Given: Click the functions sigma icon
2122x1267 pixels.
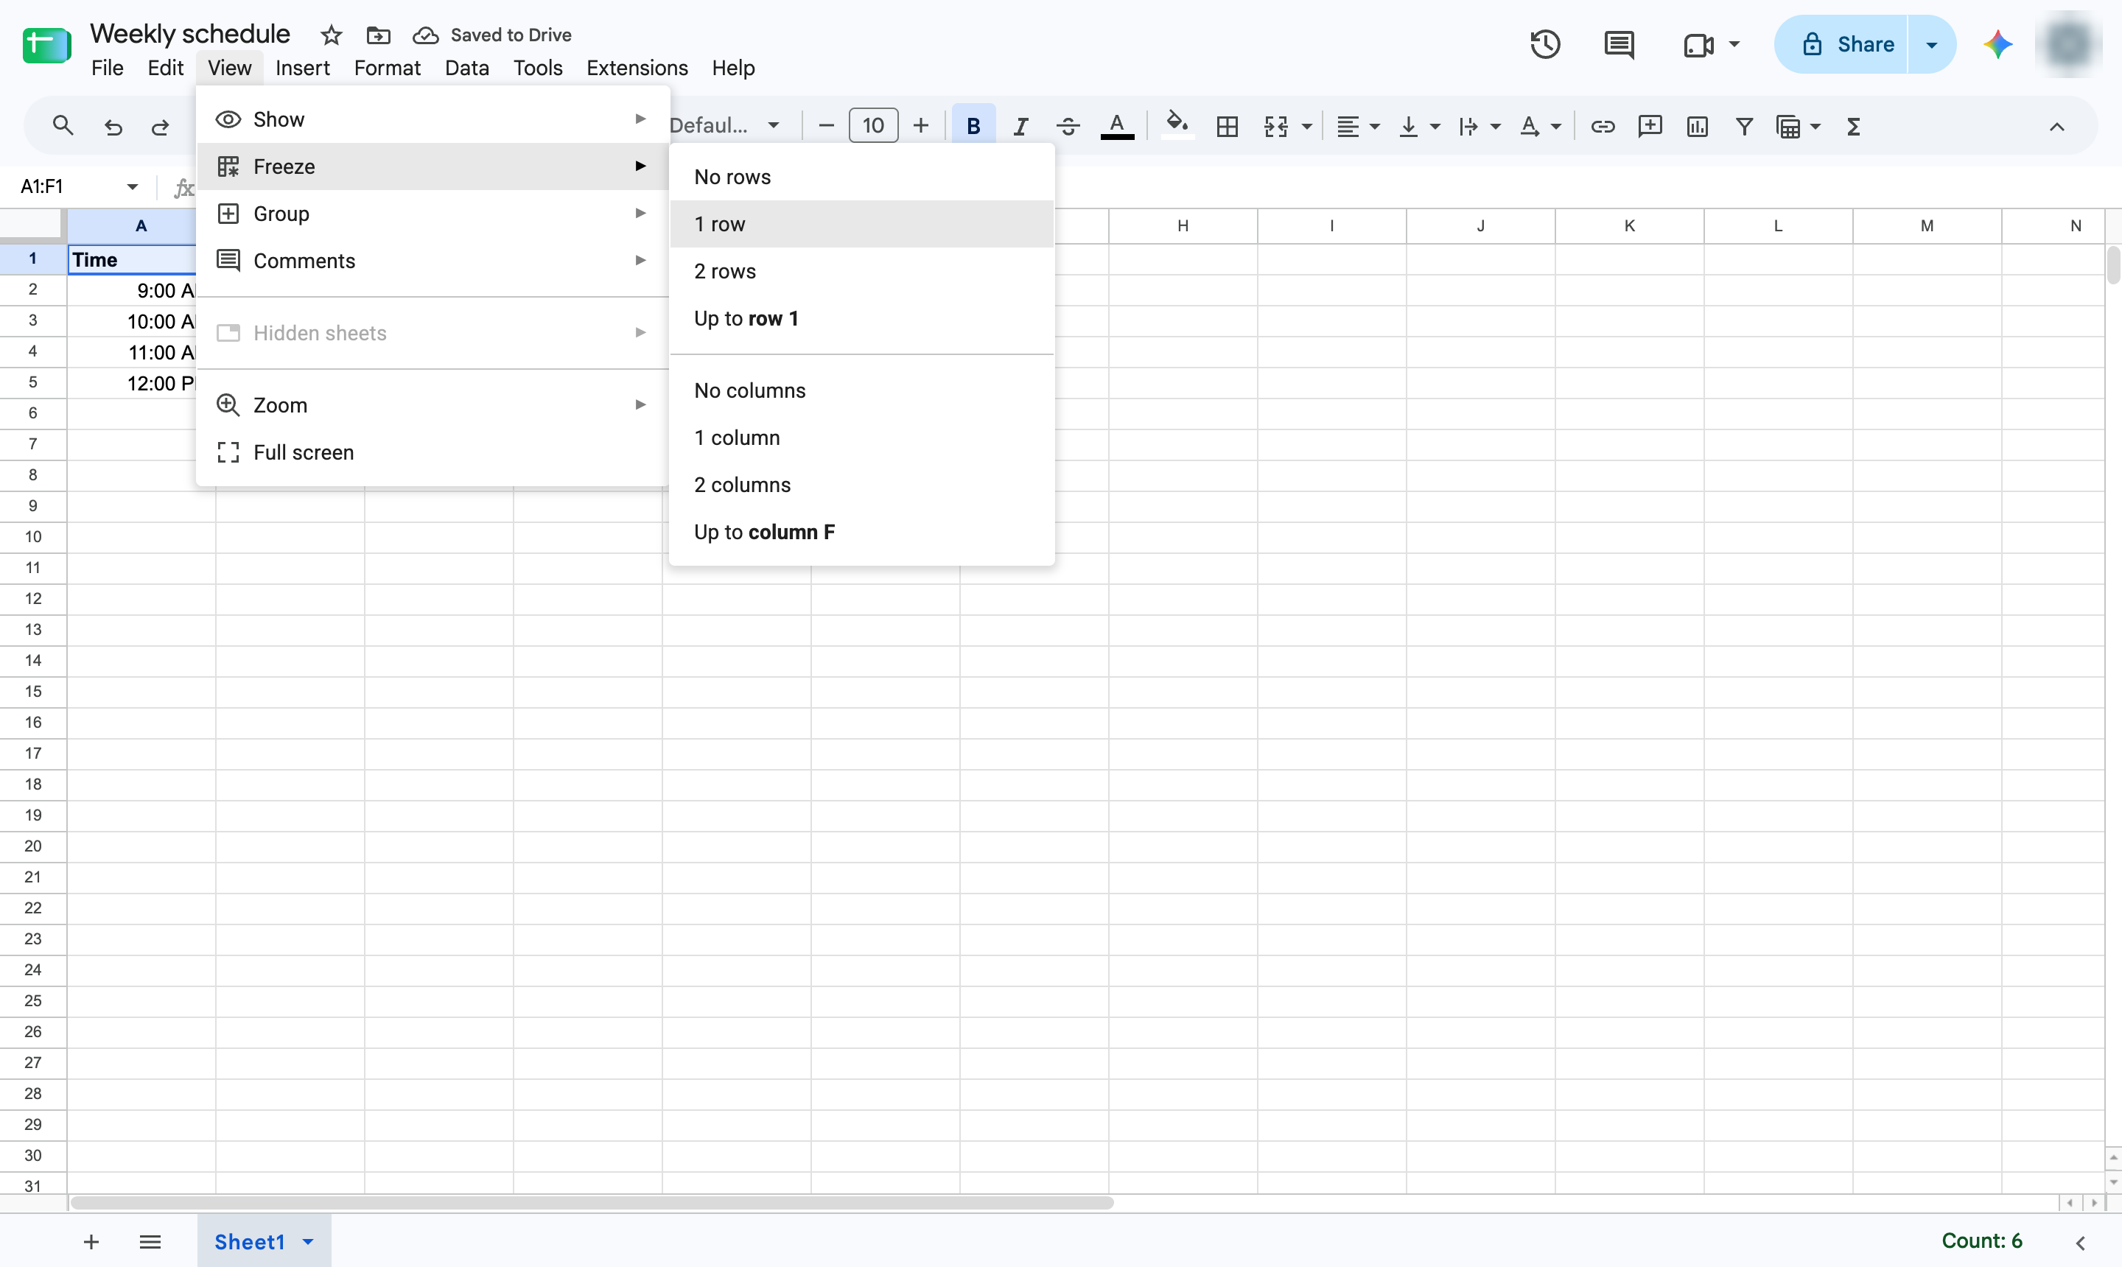Looking at the screenshot, I should (1853, 127).
